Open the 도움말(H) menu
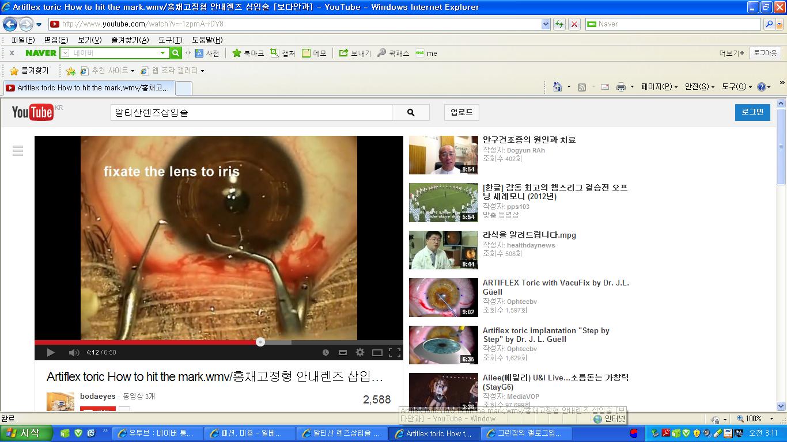This screenshot has height=442, width=787. (207, 40)
